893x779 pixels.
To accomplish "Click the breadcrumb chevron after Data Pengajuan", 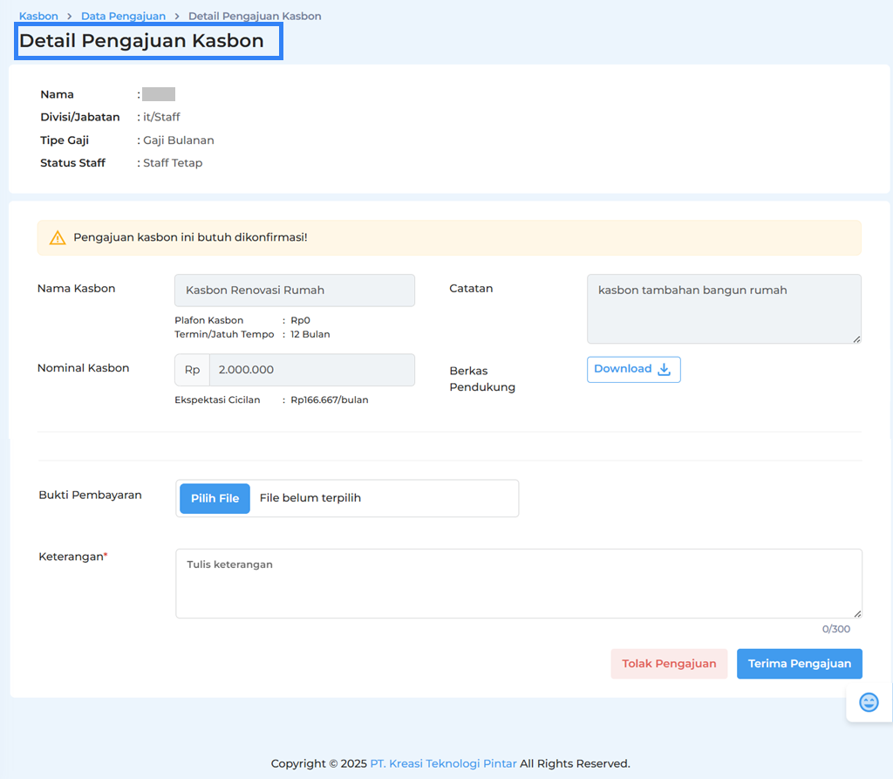I will coord(177,17).
